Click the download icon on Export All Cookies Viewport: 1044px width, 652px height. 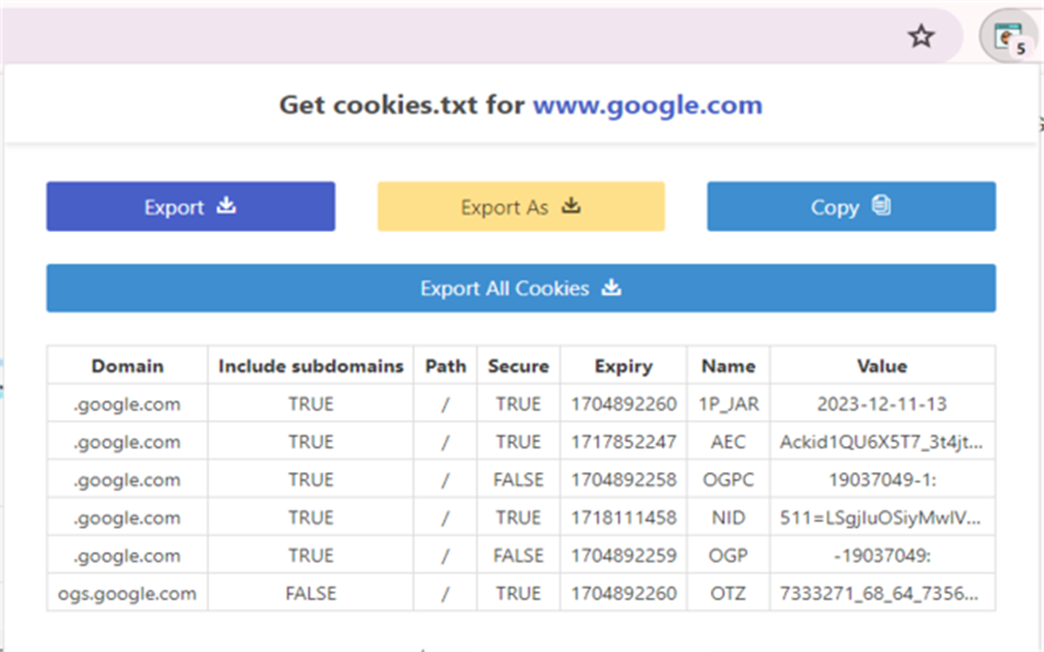(x=612, y=288)
